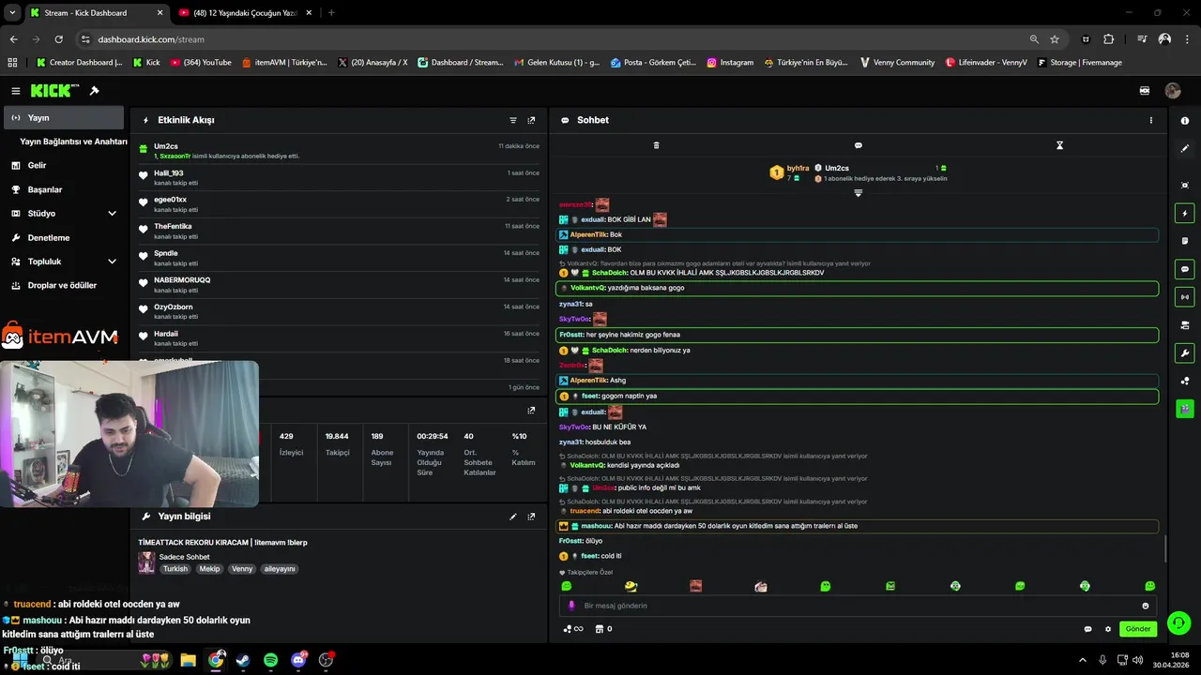Open Creator Dashboard bookmark
The width and height of the screenshot is (1201, 675).
79,63
